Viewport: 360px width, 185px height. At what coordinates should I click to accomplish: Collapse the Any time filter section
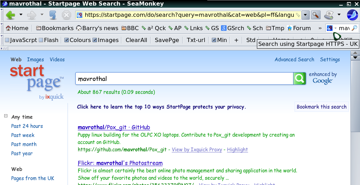(x=6, y=116)
